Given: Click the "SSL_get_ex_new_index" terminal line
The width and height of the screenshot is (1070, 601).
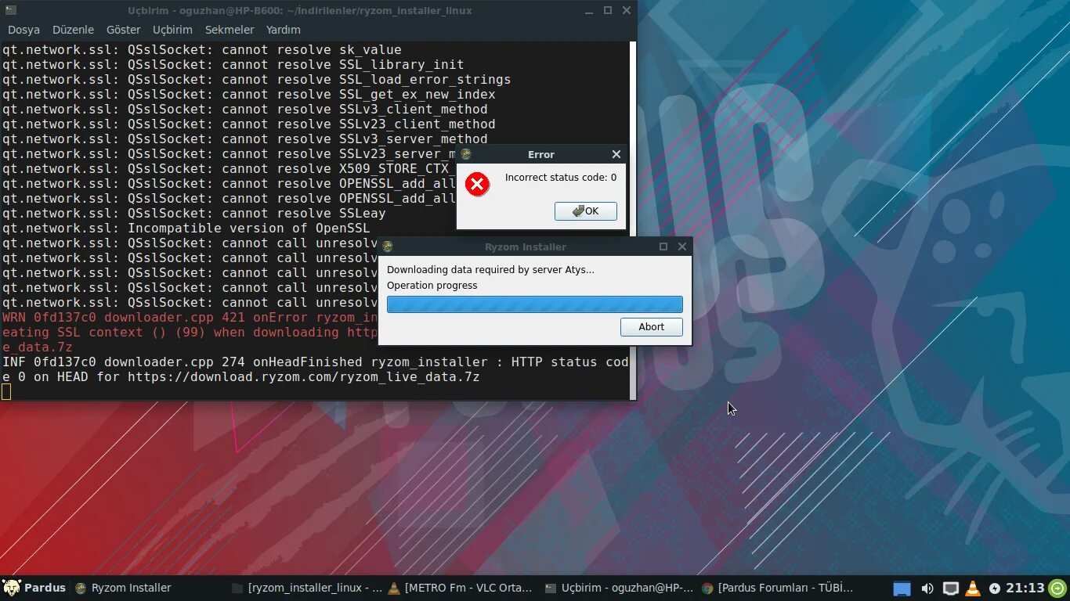Looking at the screenshot, I should pos(248,95).
